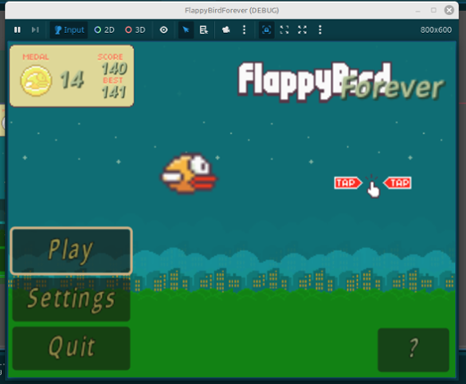Switch to 2D selection mode

(104, 29)
